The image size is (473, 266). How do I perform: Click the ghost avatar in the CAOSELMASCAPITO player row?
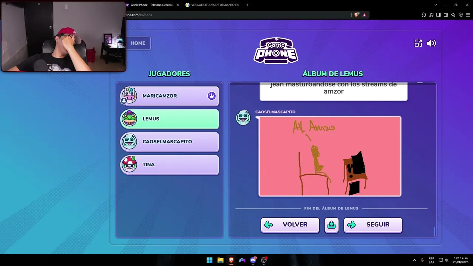pos(129,141)
